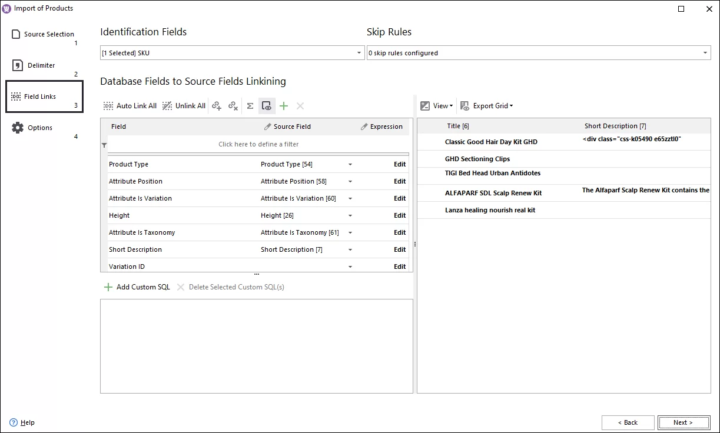Image resolution: width=720 pixels, height=433 pixels.
Task: Edit the Short Description expression
Action: point(400,249)
